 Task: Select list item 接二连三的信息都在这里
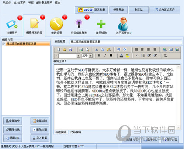pos(28,44)
